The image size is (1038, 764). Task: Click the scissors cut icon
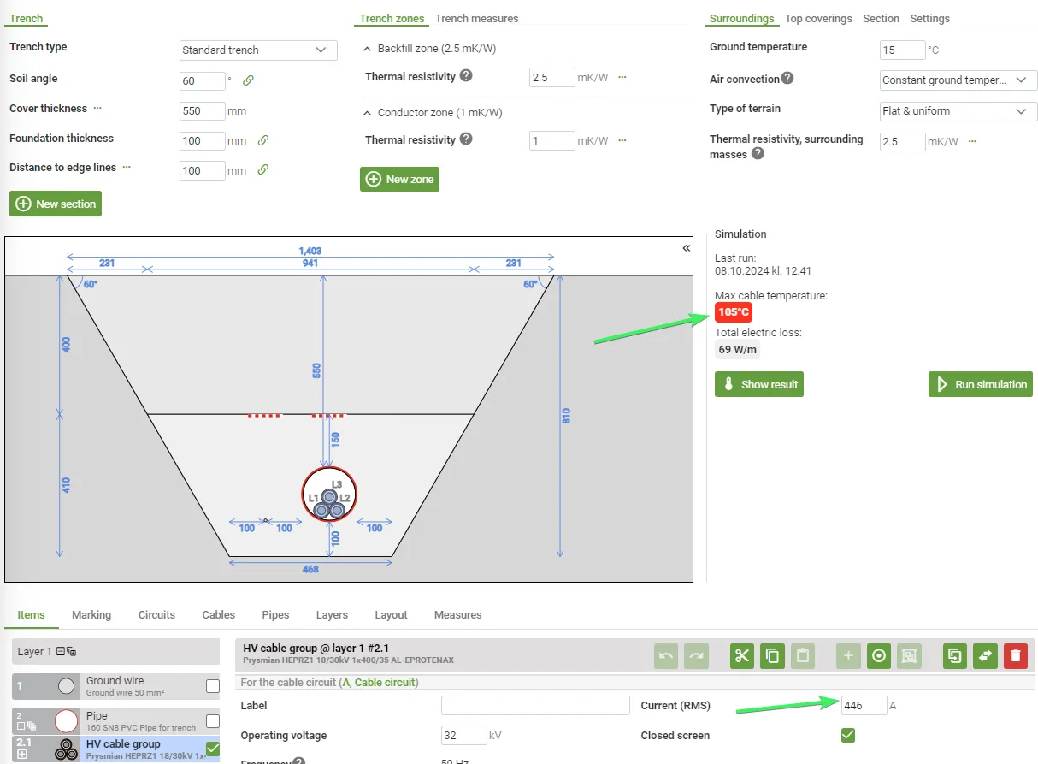click(x=741, y=656)
